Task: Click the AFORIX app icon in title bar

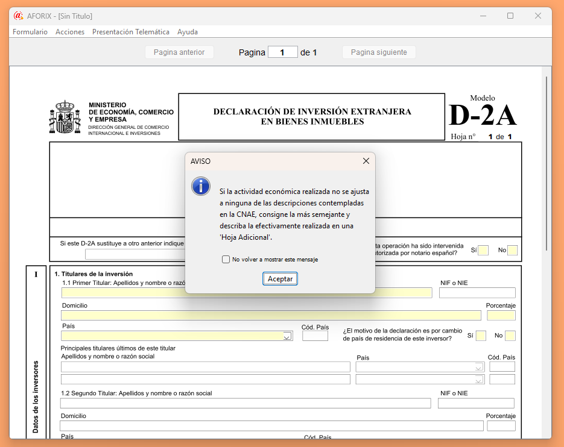Action: (x=18, y=16)
